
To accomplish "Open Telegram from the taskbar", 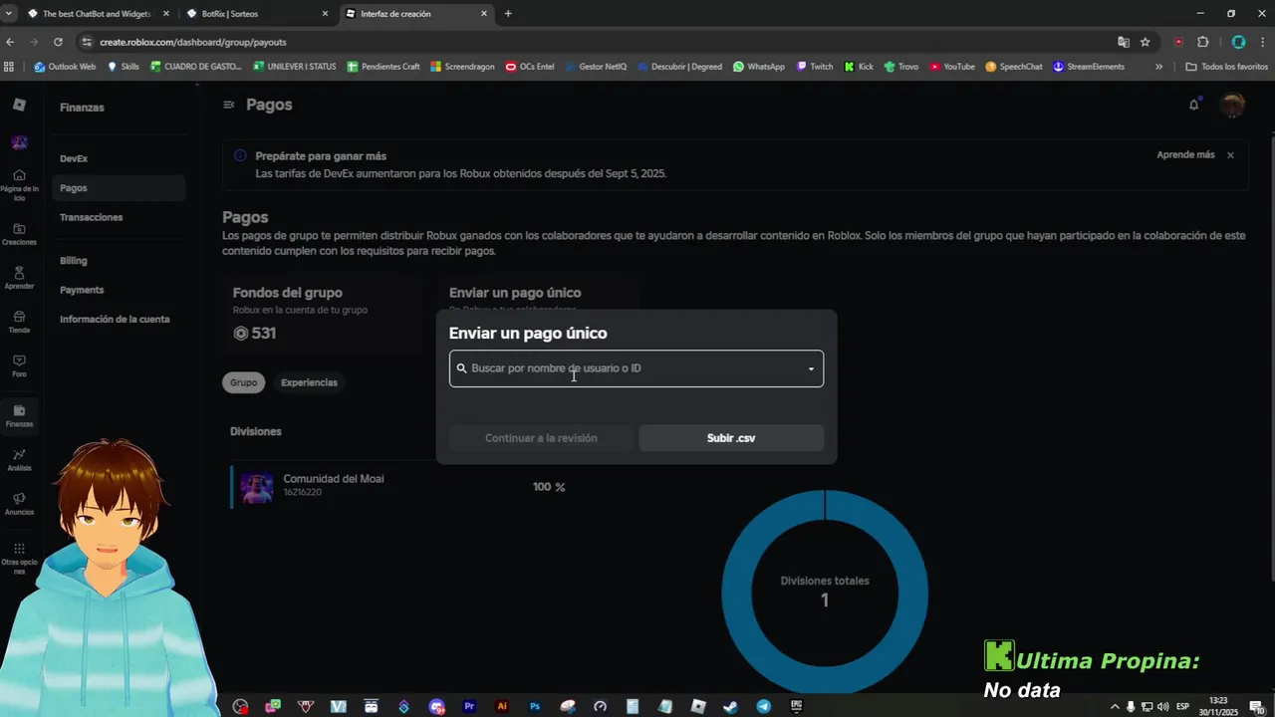I will pyautogui.click(x=764, y=706).
